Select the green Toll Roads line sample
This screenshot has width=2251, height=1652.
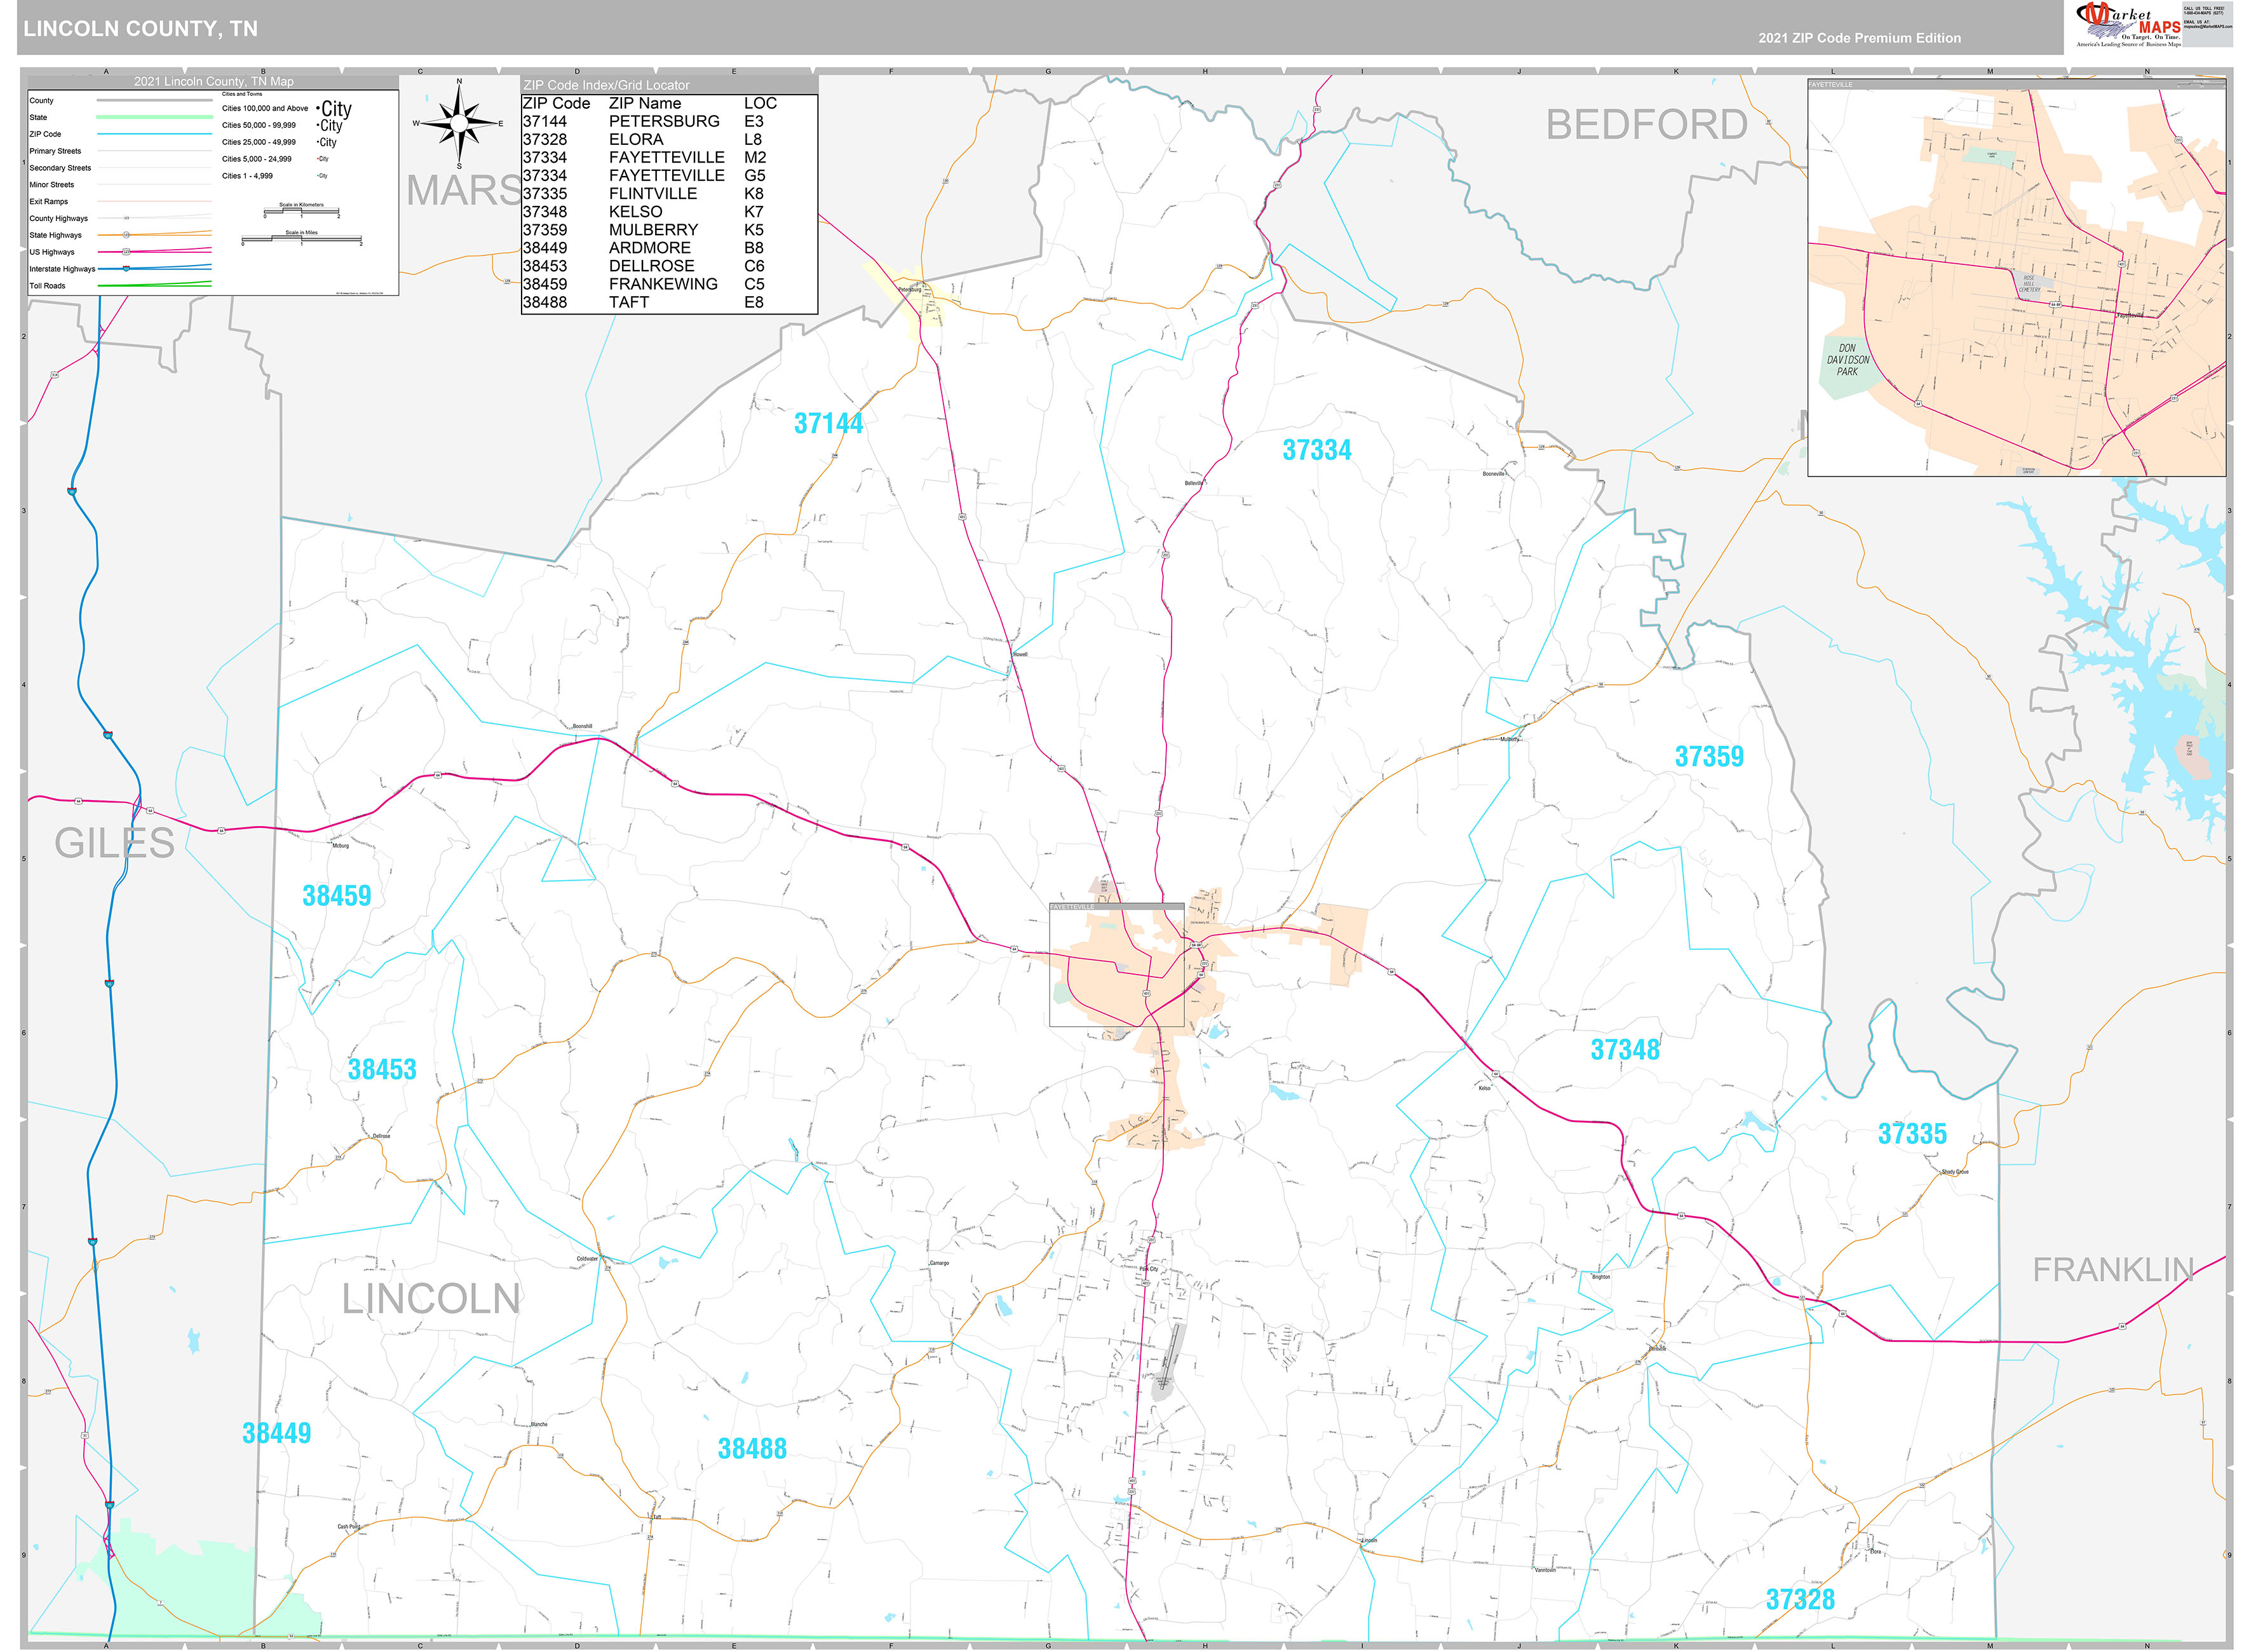pyautogui.click(x=154, y=285)
